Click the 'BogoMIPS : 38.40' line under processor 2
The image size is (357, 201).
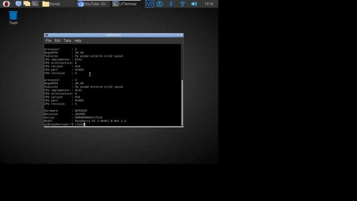(64, 52)
